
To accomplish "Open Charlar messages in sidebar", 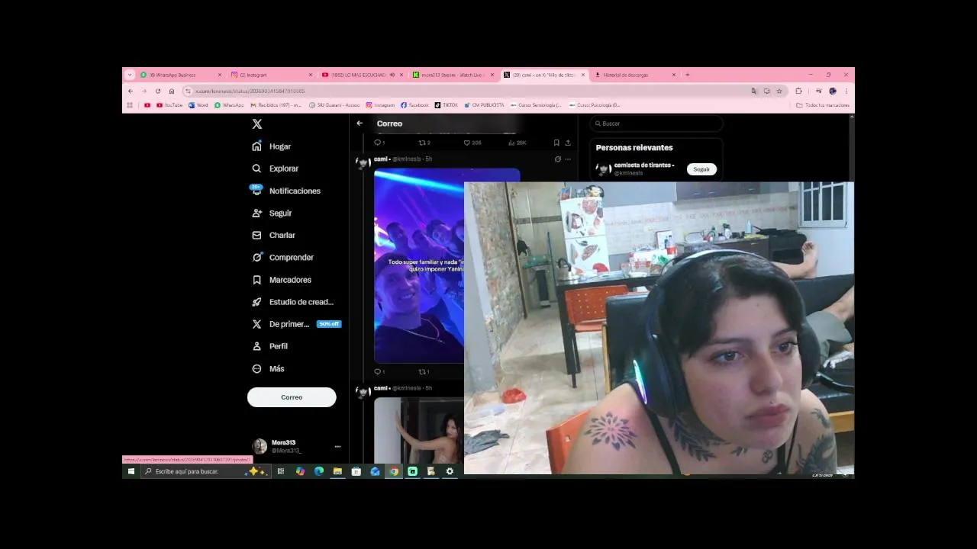I will [x=273, y=236].
